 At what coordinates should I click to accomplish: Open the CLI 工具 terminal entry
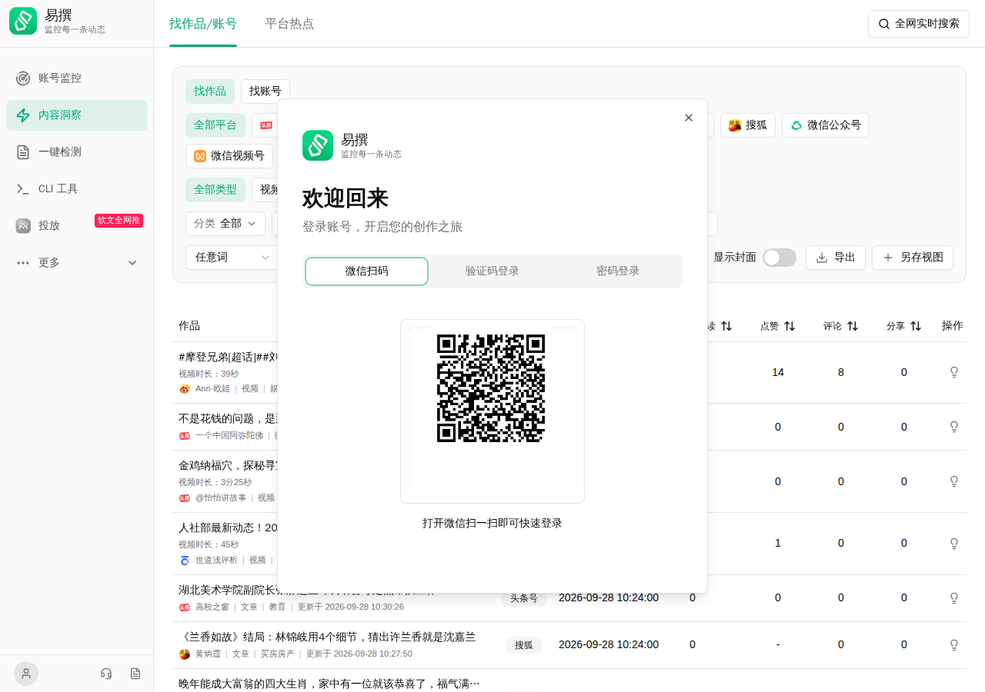point(77,188)
